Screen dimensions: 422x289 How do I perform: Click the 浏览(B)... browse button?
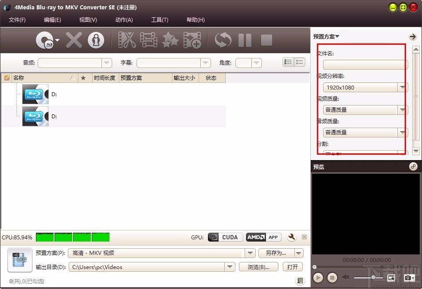[258, 267]
